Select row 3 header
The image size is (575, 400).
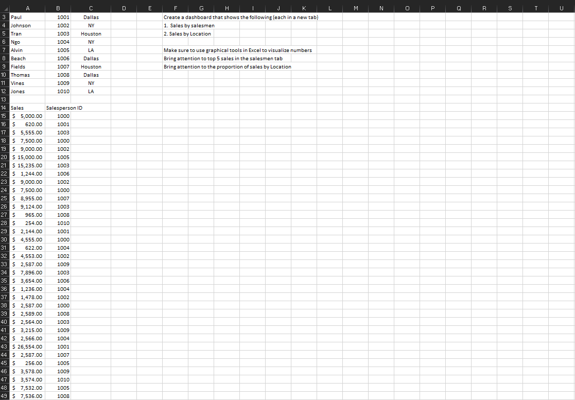point(4,17)
